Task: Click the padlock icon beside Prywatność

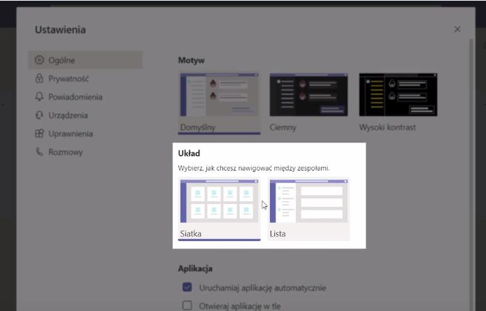Action: point(39,79)
